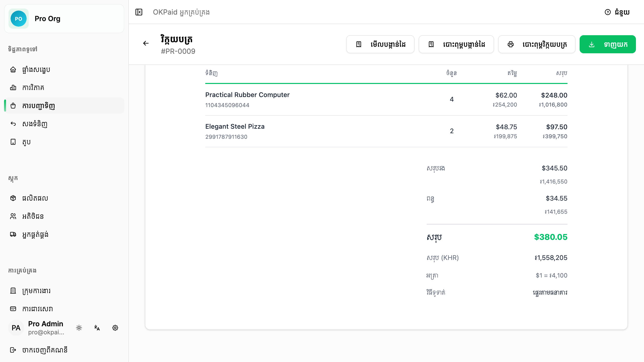Click the view receipt button

[380, 44]
